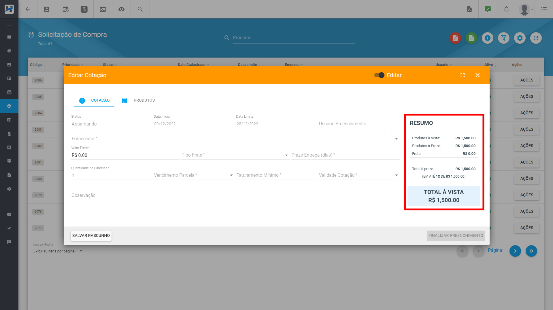
Task: Click the eye icon in top toolbar
Action: coord(121,9)
